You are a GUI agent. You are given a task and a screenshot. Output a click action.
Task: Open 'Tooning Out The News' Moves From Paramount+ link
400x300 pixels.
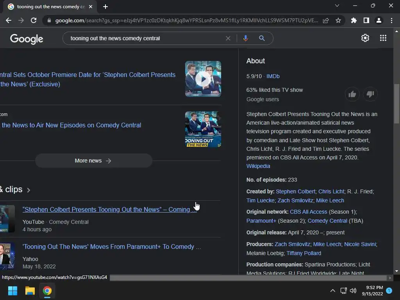pos(112,247)
